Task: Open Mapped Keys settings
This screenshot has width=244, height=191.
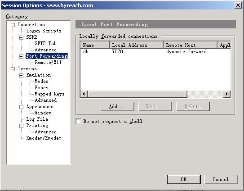Action: [49, 94]
